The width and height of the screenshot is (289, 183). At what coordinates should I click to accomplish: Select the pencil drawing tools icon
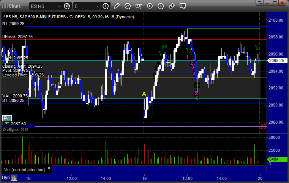pos(117,6)
